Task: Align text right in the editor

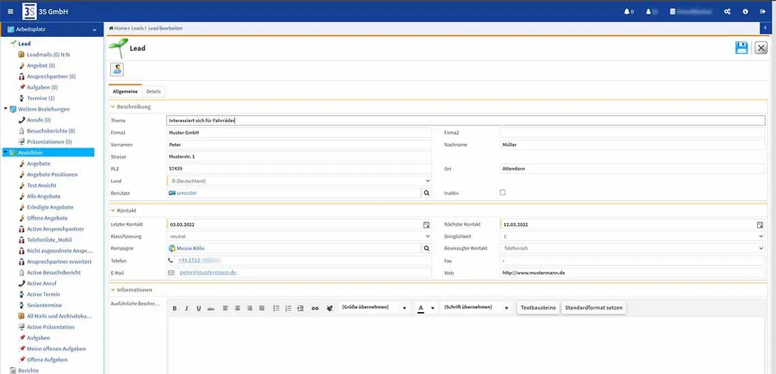Action: pyautogui.click(x=249, y=308)
